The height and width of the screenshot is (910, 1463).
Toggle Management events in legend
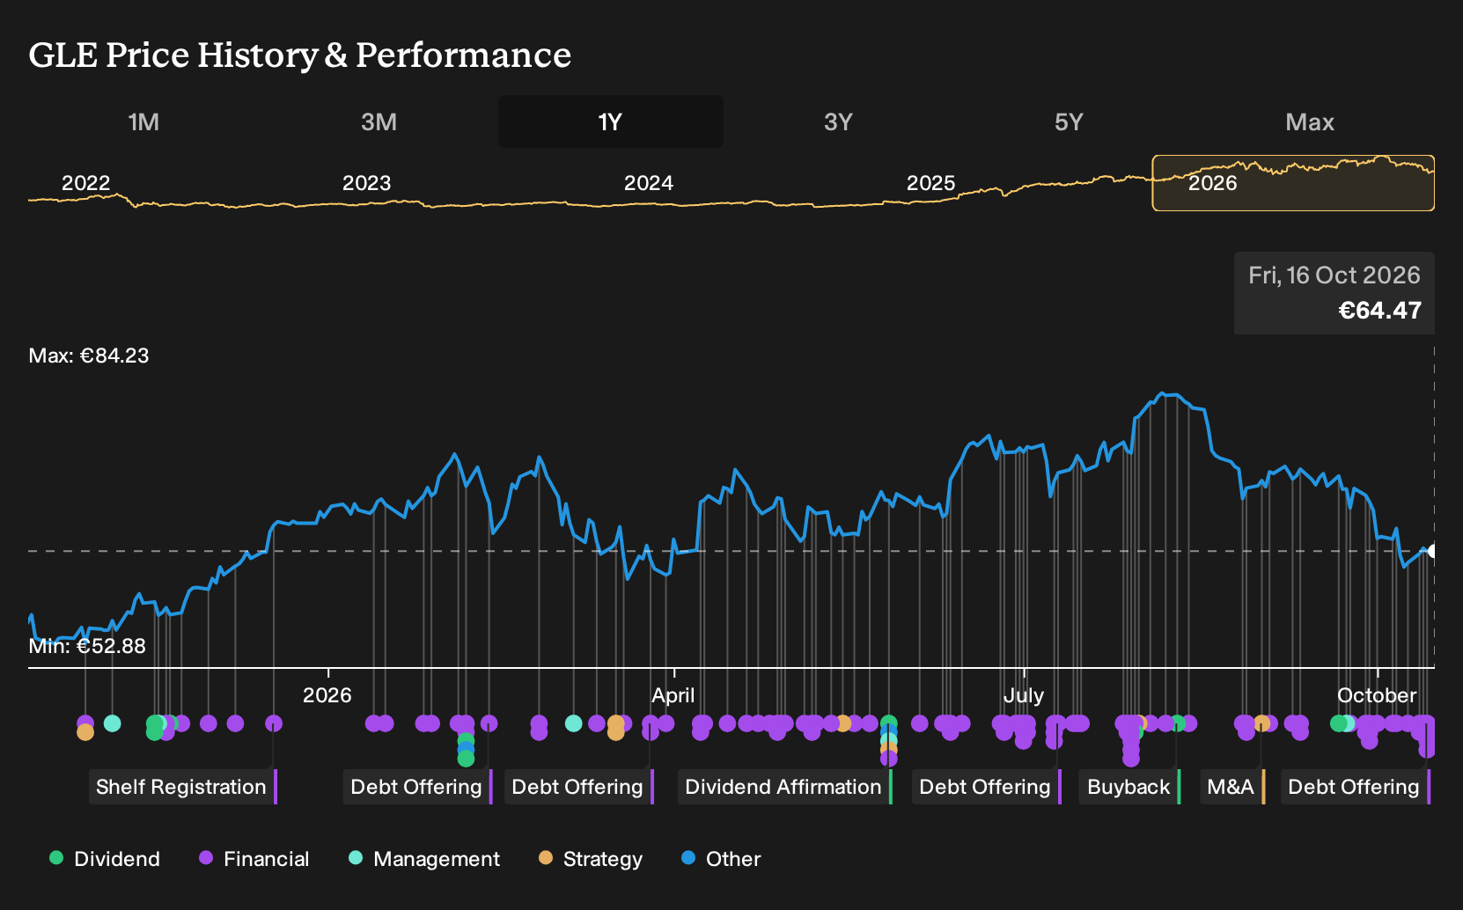click(424, 859)
